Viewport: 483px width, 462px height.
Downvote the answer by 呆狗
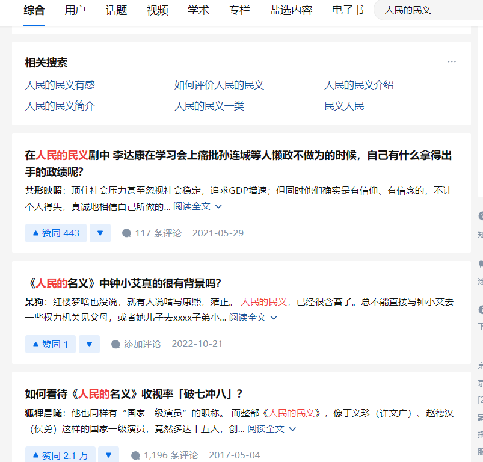pos(90,344)
